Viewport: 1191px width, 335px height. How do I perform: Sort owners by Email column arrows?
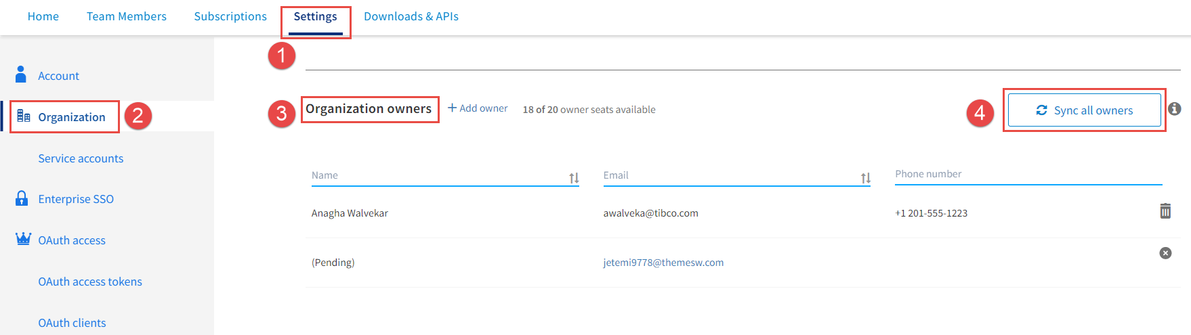coord(865,178)
